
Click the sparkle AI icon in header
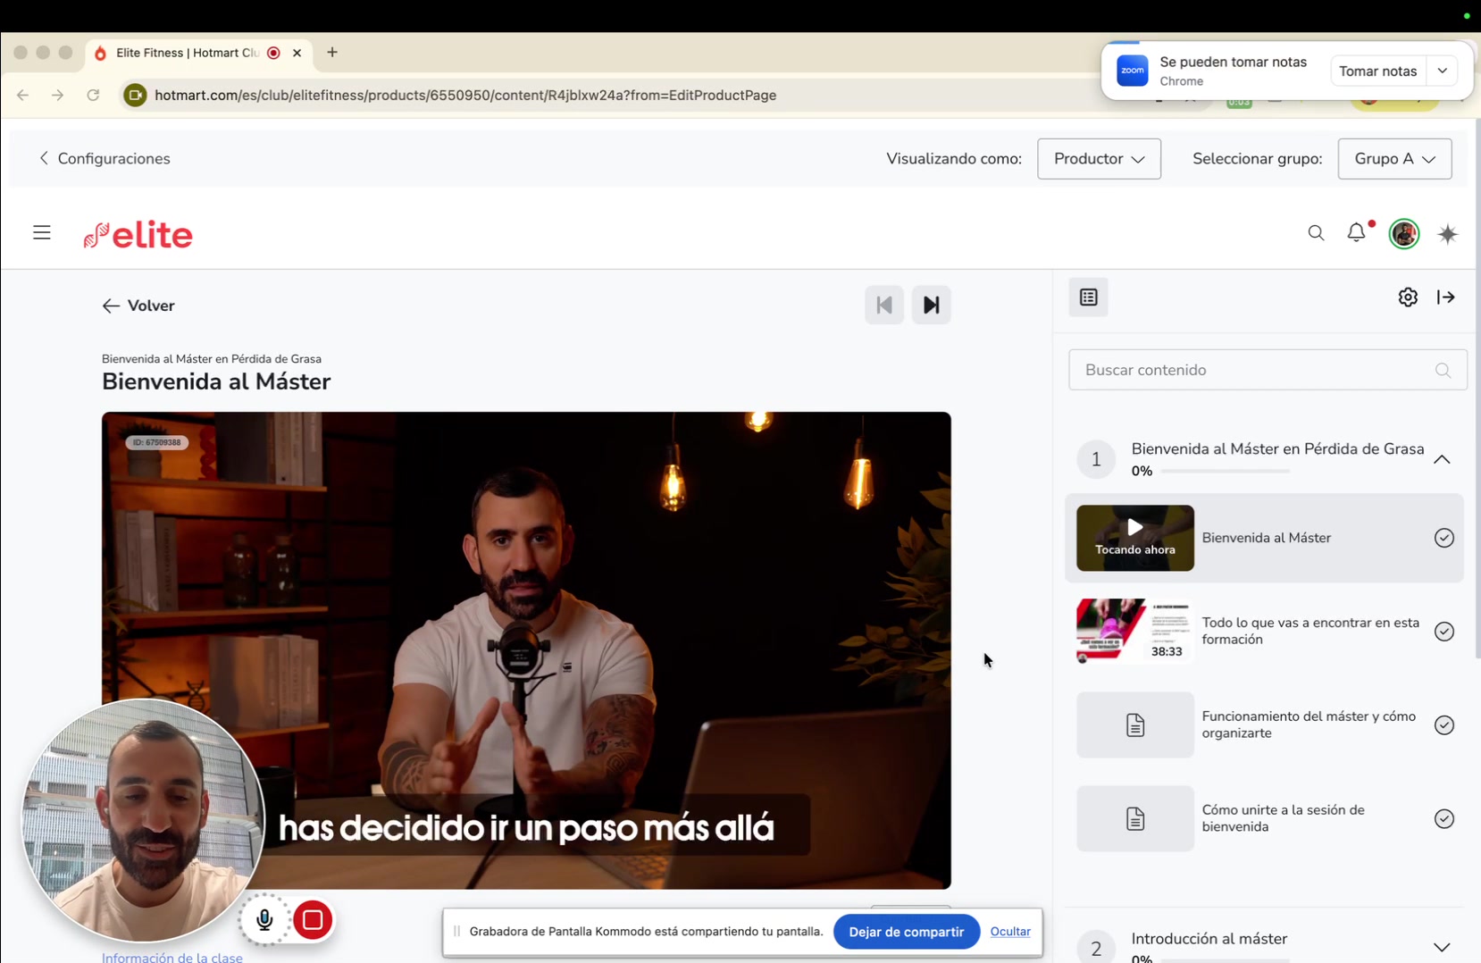[x=1448, y=234]
